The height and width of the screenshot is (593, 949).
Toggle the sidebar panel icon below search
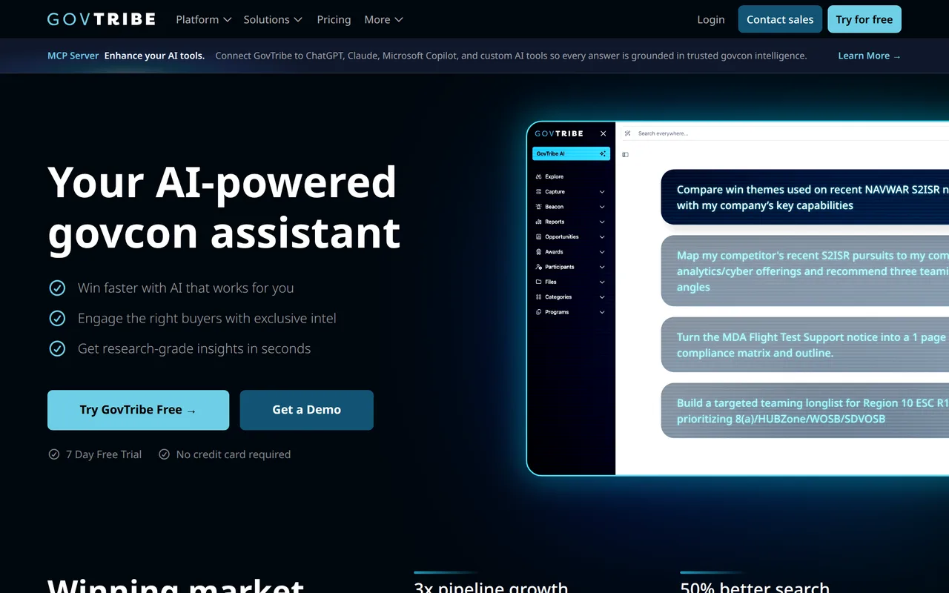[x=625, y=155]
